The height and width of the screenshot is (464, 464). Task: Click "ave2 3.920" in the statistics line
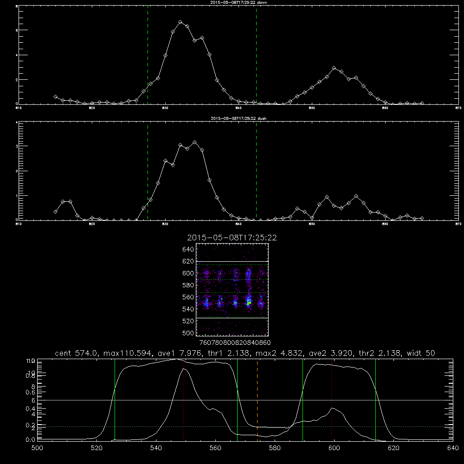coord(330,353)
